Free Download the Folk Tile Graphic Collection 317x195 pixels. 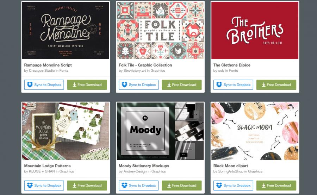click(181, 85)
